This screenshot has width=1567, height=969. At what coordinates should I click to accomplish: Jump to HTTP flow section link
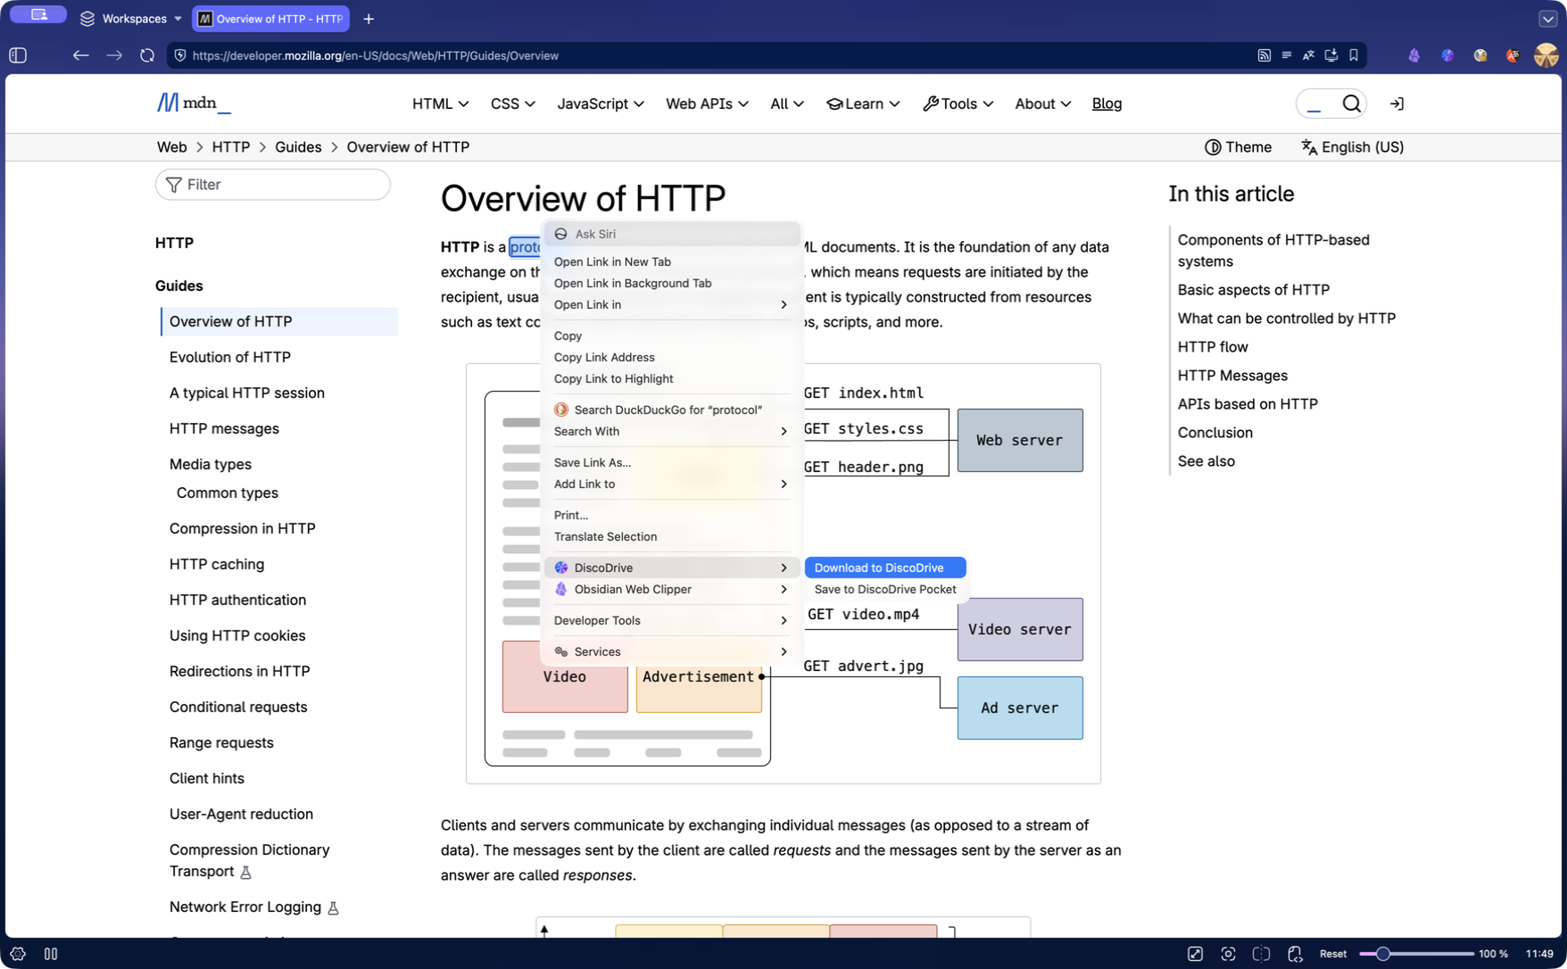(x=1213, y=347)
